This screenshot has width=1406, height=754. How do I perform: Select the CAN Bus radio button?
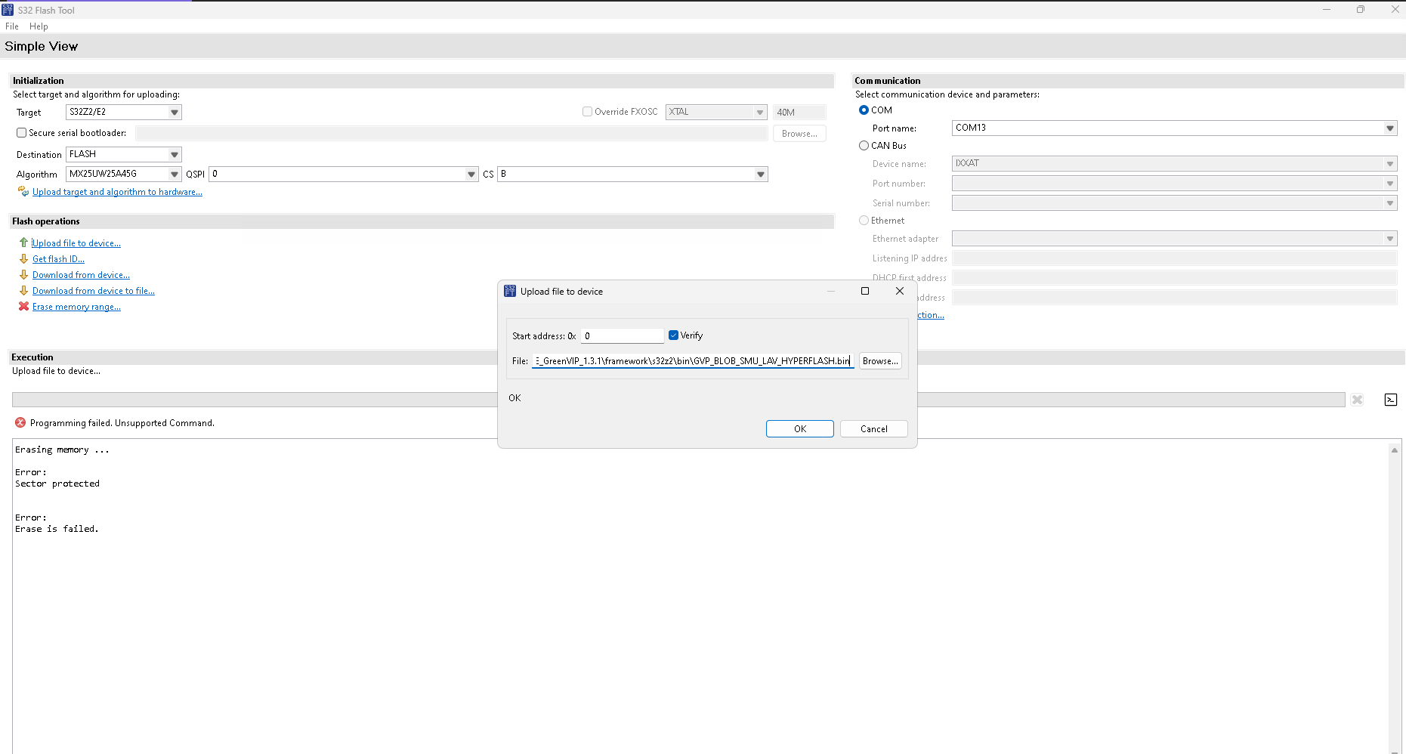click(x=864, y=145)
